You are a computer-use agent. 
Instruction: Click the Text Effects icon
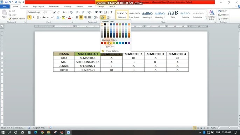tap(58, 17)
